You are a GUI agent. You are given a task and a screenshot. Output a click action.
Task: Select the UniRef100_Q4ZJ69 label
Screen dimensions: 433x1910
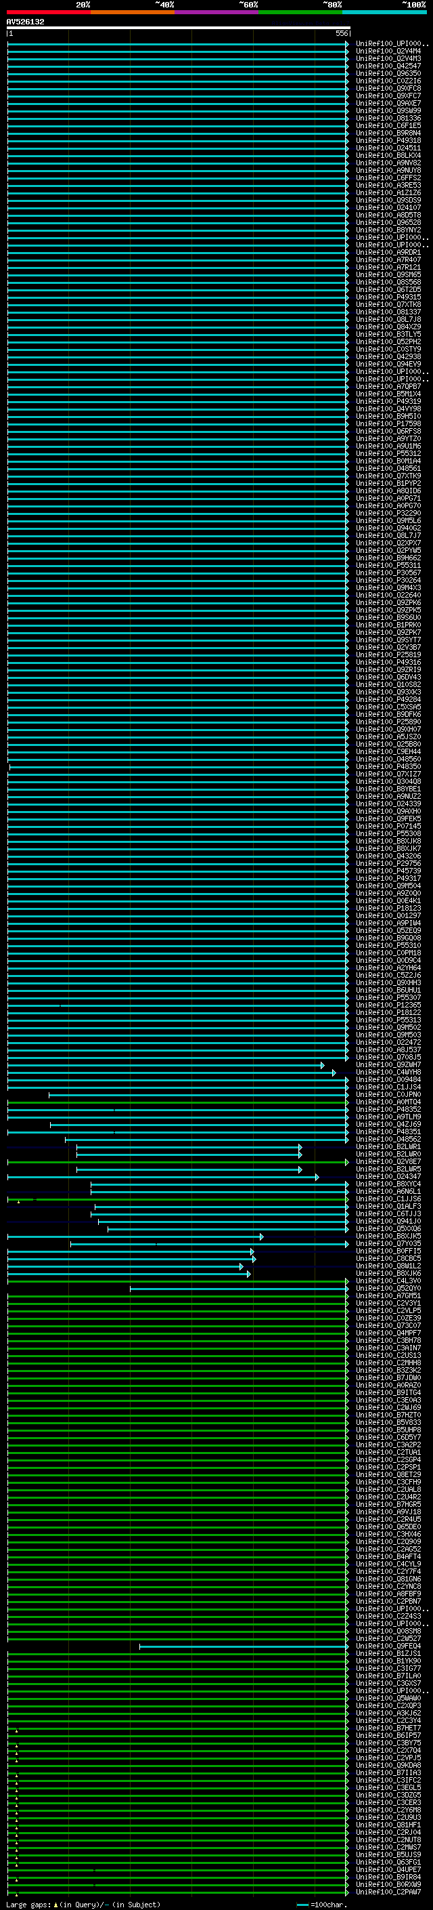[x=388, y=1124]
